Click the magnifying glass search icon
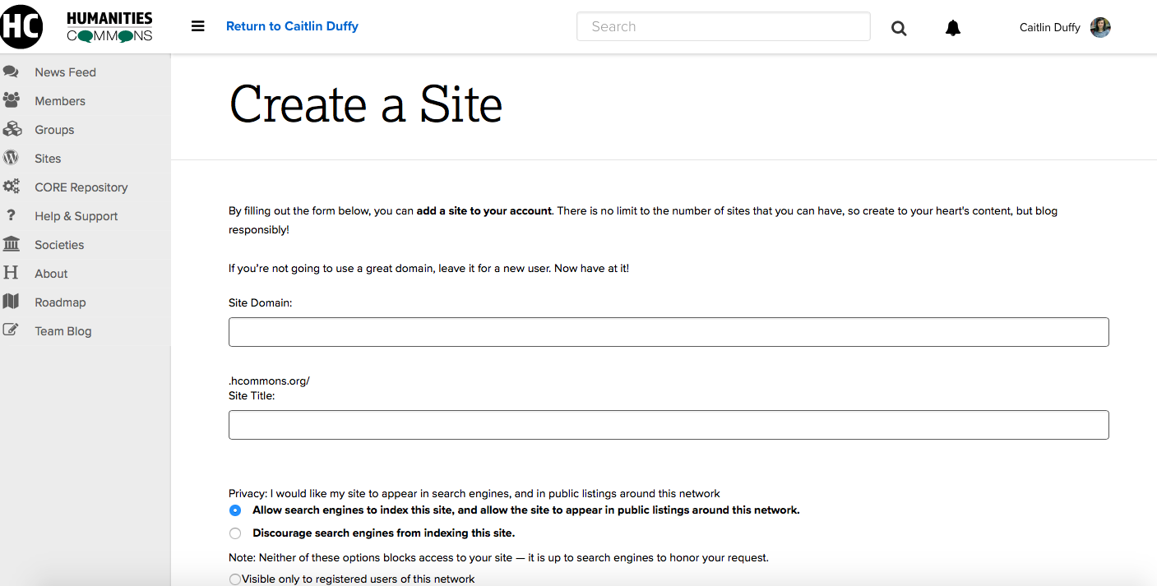The height and width of the screenshot is (586, 1157). pyautogui.click(x=899, y=28)
